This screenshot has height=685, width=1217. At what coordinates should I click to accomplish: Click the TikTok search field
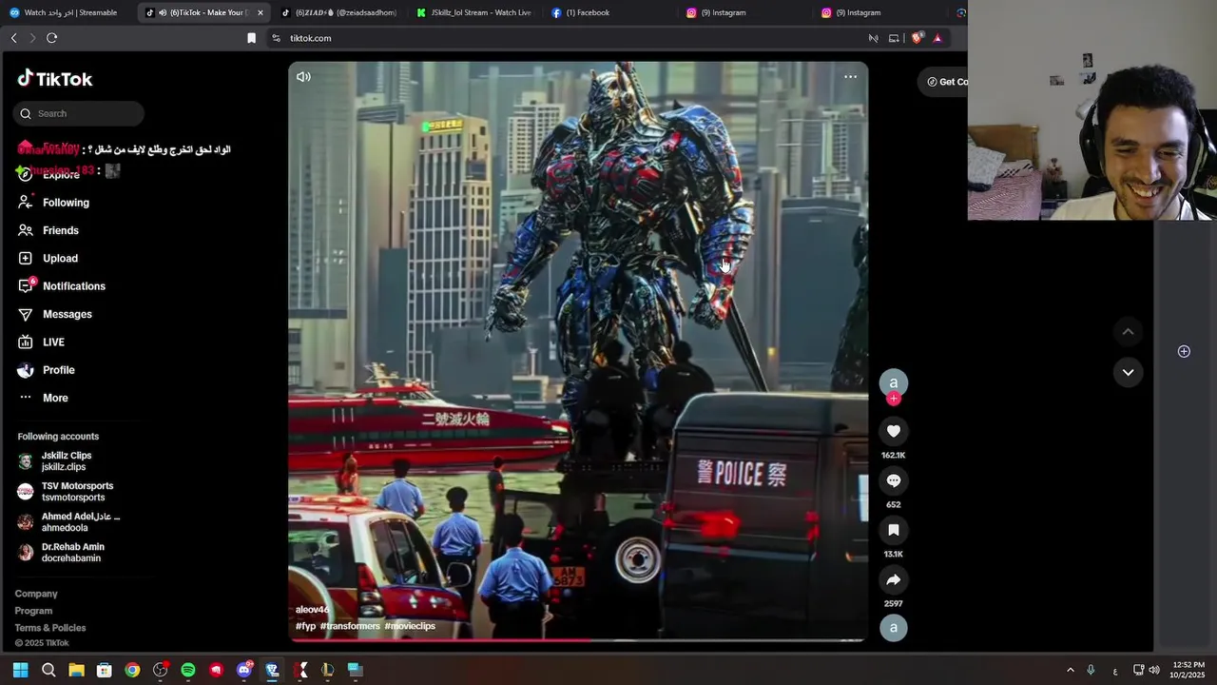[x=79, y=113]
